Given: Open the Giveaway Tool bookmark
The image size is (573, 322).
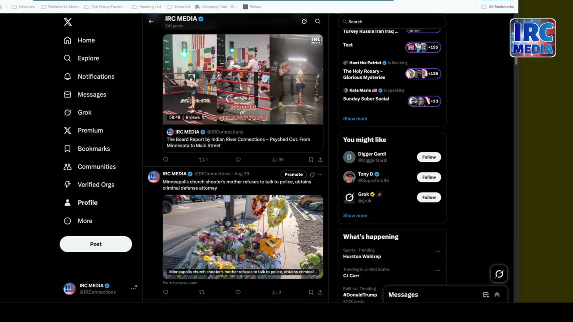Looking at the screenshot, I should (216, 7).
